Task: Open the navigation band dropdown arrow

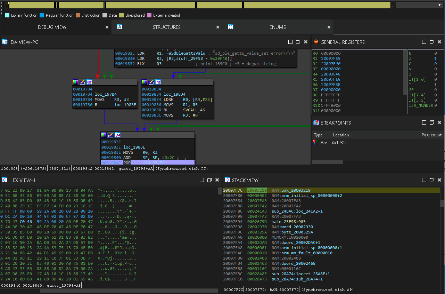Action: click(439, 5)
